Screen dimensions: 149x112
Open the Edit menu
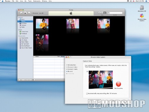[x=17, y=1]
